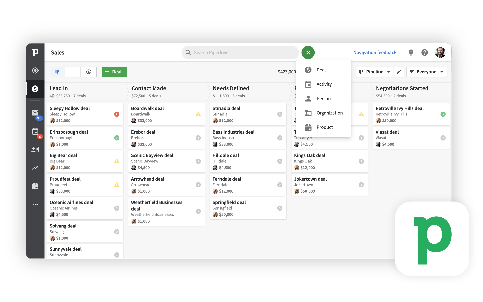This screenshot has width=483, height=302.
Task: Open Mail icon with 9+ badge
Action: [x=35, y=113]
